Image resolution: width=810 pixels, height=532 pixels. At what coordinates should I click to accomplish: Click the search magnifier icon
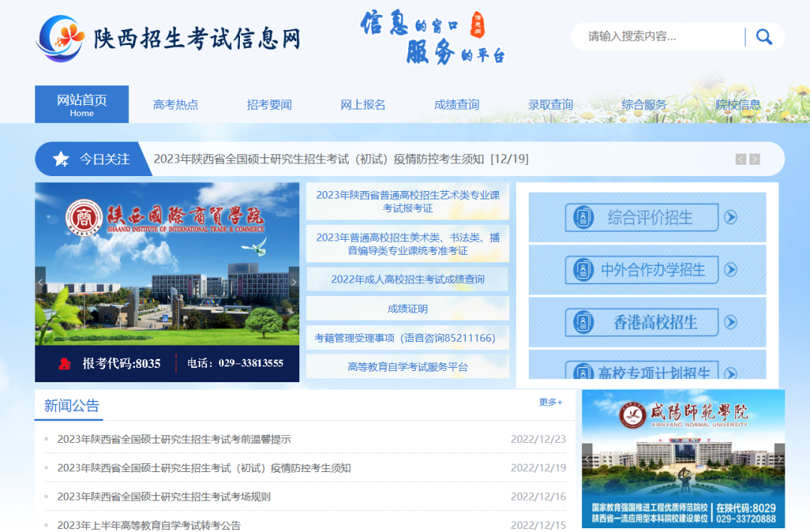(764, 37)
